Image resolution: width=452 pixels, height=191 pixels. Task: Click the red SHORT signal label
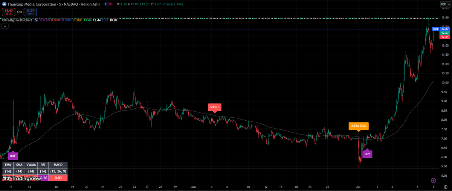click(x=214, y=107)
